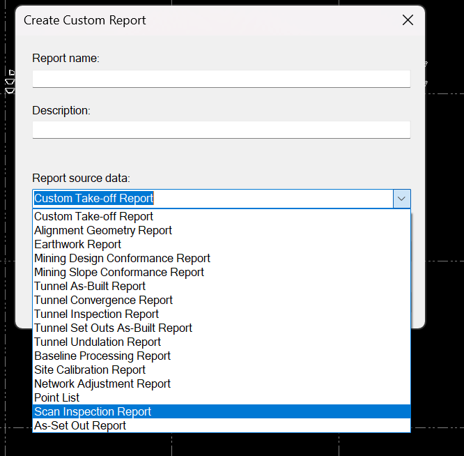The image size is (464, 456).
Task: Select the Point List option
Action: point(57,398)
